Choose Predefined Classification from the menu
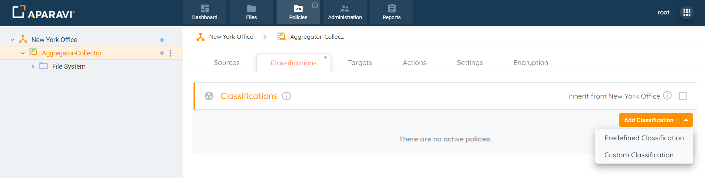 [644, 138]
